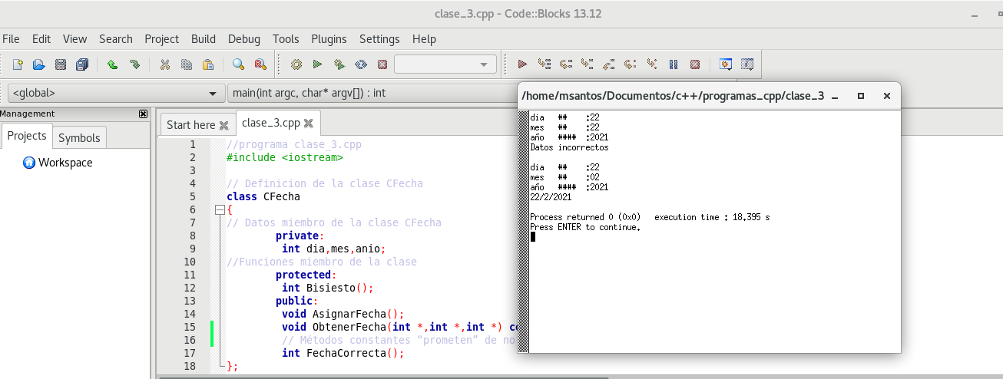Close the clase_3.cpp editor tab

coord(309,123)
